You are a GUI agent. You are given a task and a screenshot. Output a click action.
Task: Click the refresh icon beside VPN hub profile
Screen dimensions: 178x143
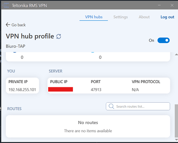point(59,37)
